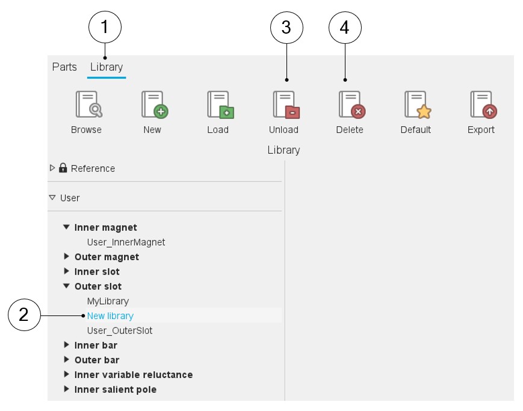Collapse the Inner magnet group
Screen dimensions: 523x411
click(66, 228)
